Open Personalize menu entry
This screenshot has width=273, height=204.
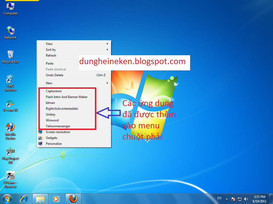(x=74, y=144)
